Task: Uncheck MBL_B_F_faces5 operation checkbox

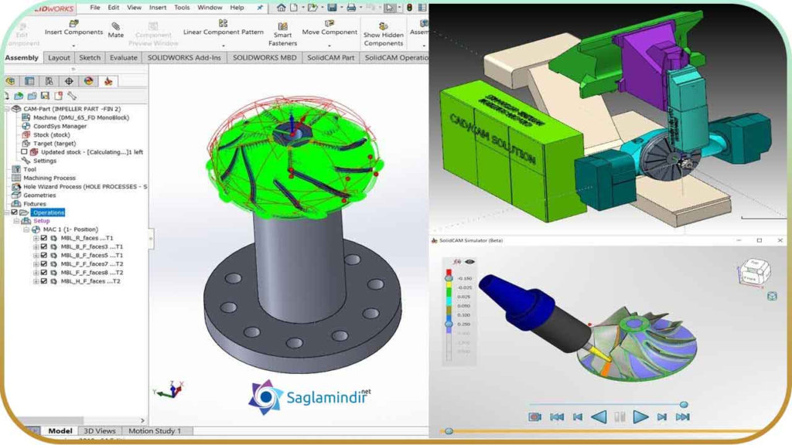Action: [44, 255]
